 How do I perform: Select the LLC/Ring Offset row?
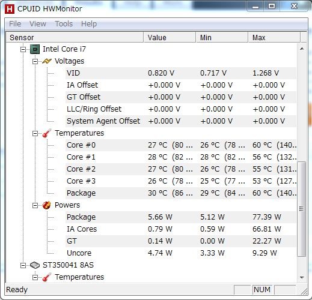[181, 109]
